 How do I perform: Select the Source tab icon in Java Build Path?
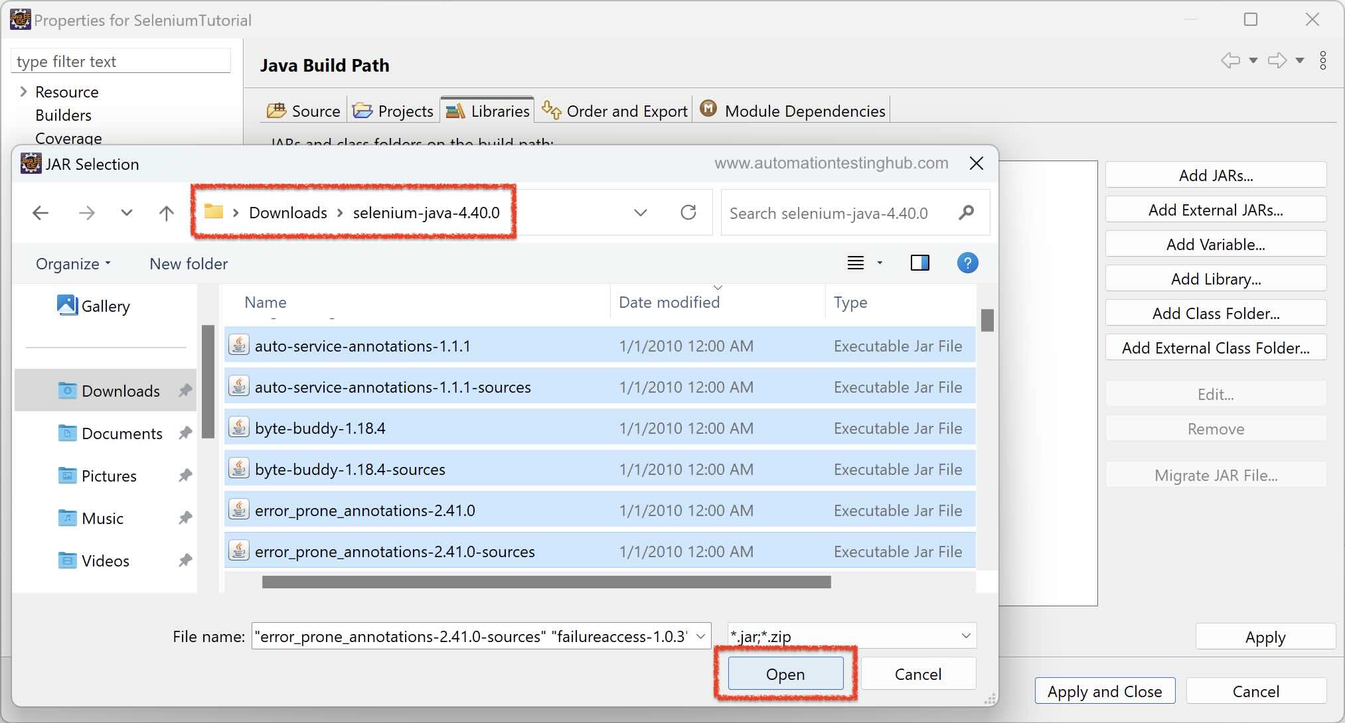[x=277, y=110]
